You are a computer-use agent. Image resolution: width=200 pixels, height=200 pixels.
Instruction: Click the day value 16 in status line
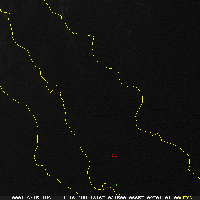tap(72, 198)
